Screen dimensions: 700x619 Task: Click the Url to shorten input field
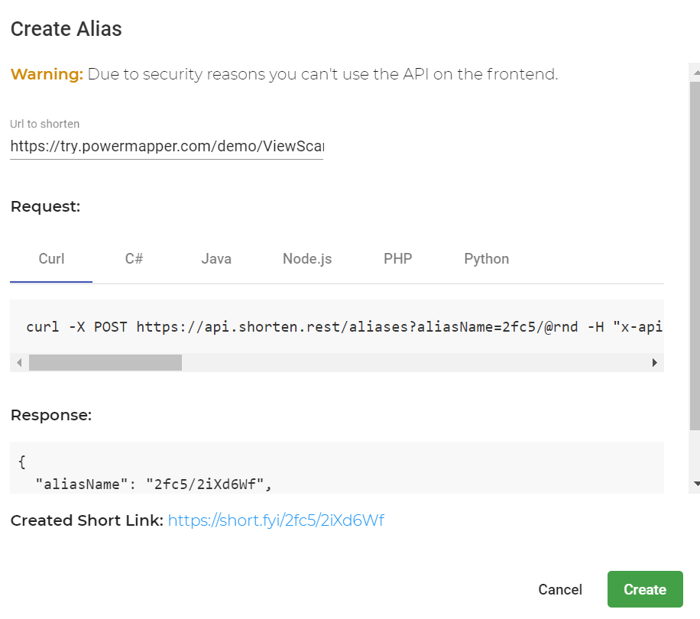pyautogui.click(x=167, y=146)
